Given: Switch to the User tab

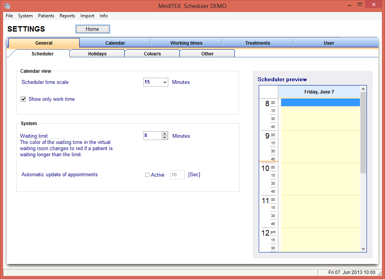Looking at the screenshot, I should click(x=329, y=43).
